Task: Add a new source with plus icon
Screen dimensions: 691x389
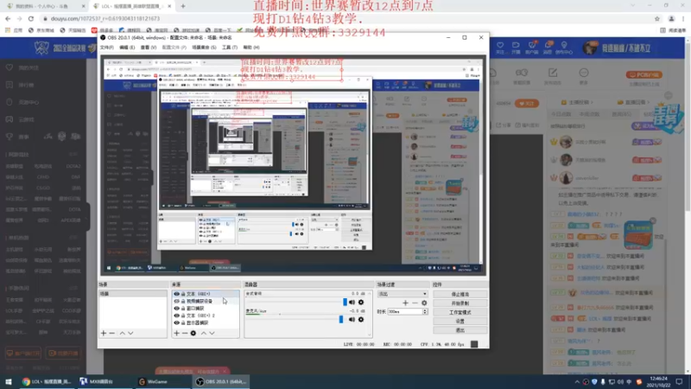Action: point(177,334)
